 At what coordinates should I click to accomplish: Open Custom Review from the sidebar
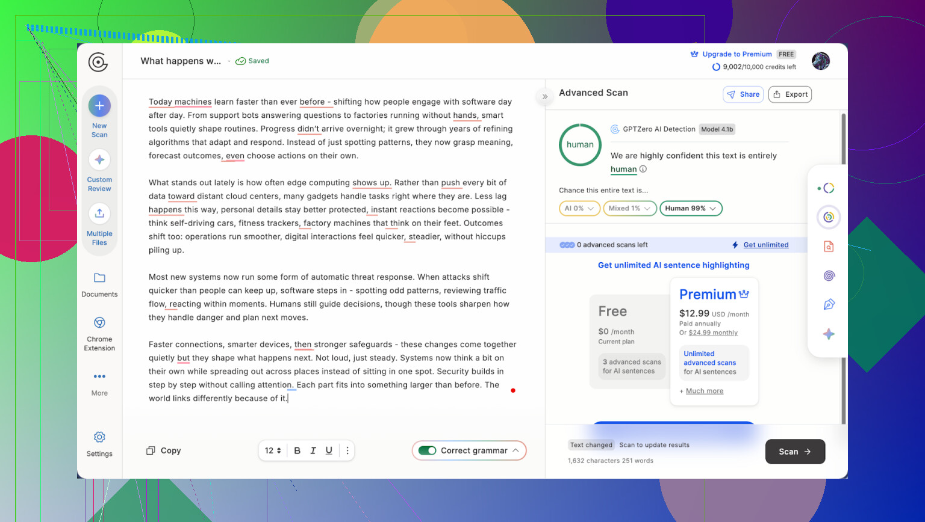[x=99, y=160]
